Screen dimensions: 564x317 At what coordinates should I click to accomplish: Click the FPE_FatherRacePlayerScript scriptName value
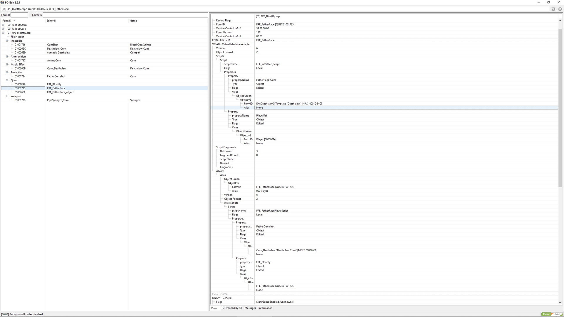pos(272,211)
